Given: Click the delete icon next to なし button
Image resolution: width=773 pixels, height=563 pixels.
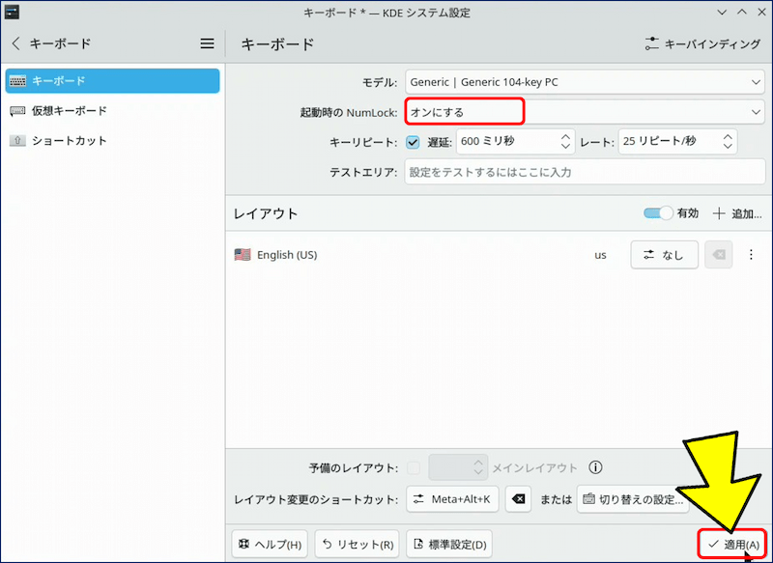Looking at the screenshot, I should tap(718, 255).
